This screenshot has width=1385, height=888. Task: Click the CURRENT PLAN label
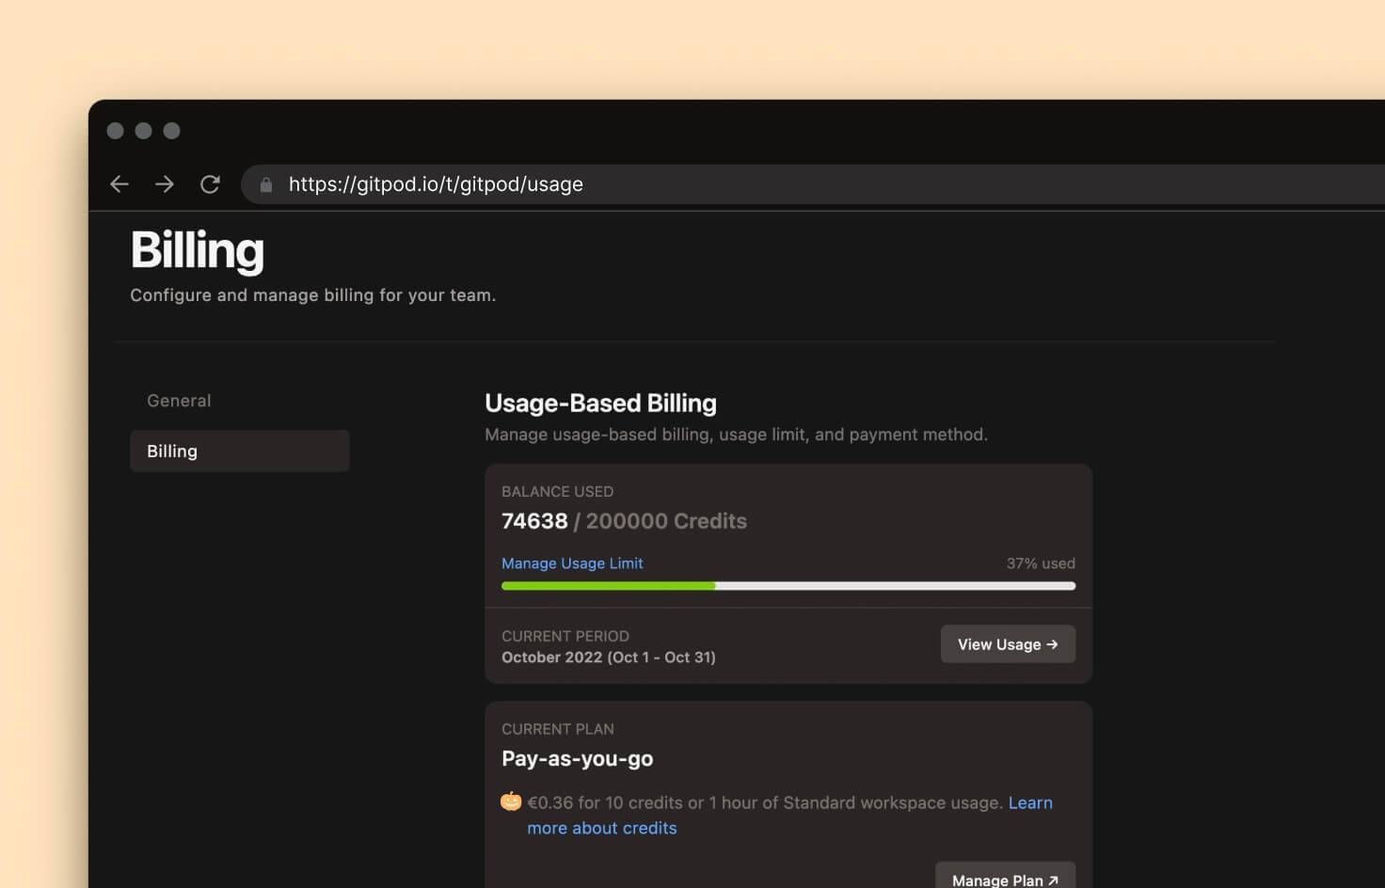pos(558,729)
